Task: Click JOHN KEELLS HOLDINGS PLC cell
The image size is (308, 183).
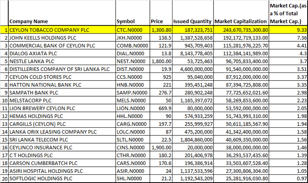Action: point(62,38)
